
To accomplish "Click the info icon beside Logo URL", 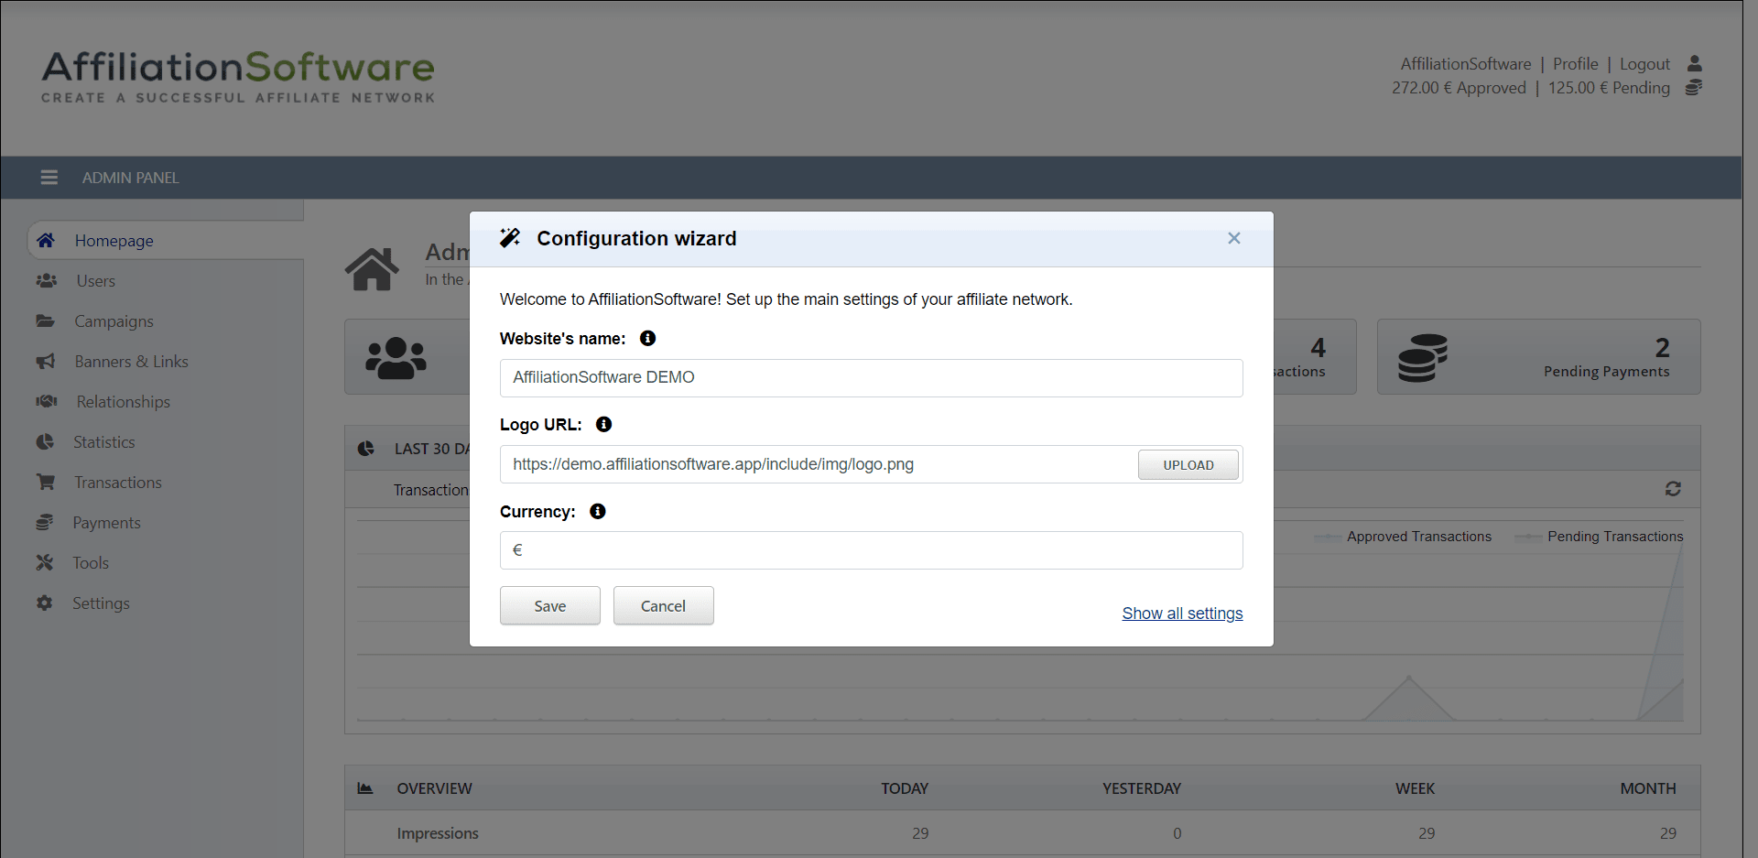I will [x=603, y=425].
